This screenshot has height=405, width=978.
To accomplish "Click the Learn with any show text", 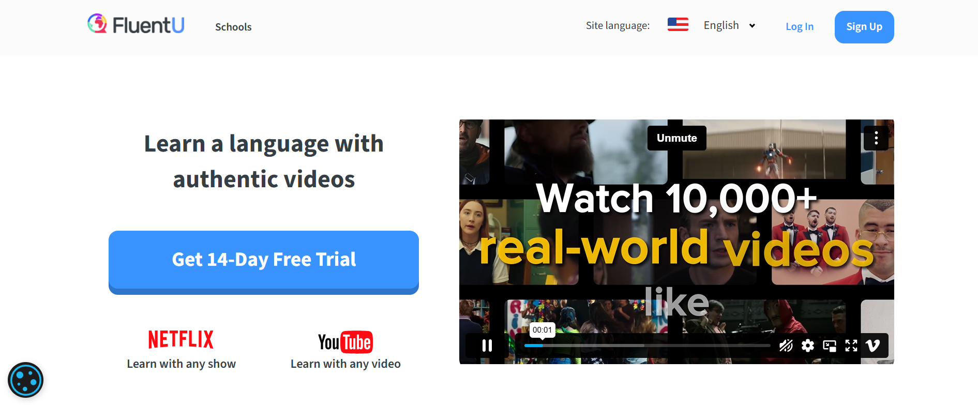I will tap(181, 364).
